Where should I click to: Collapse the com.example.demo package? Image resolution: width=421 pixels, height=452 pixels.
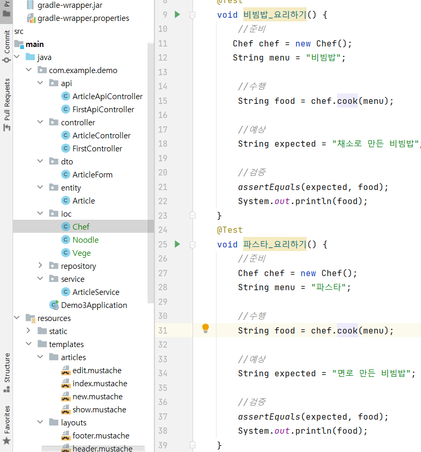tap(29, 70)
